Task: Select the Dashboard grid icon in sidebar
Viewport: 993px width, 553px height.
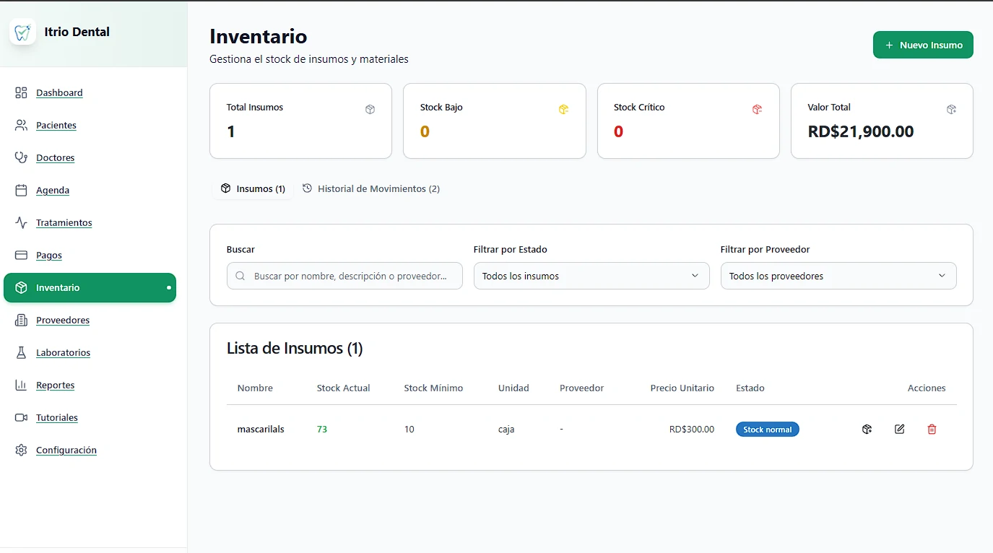Action: (x=21, y=92)
